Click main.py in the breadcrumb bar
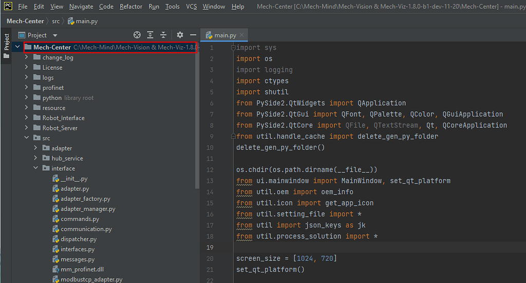 [83, 21]
